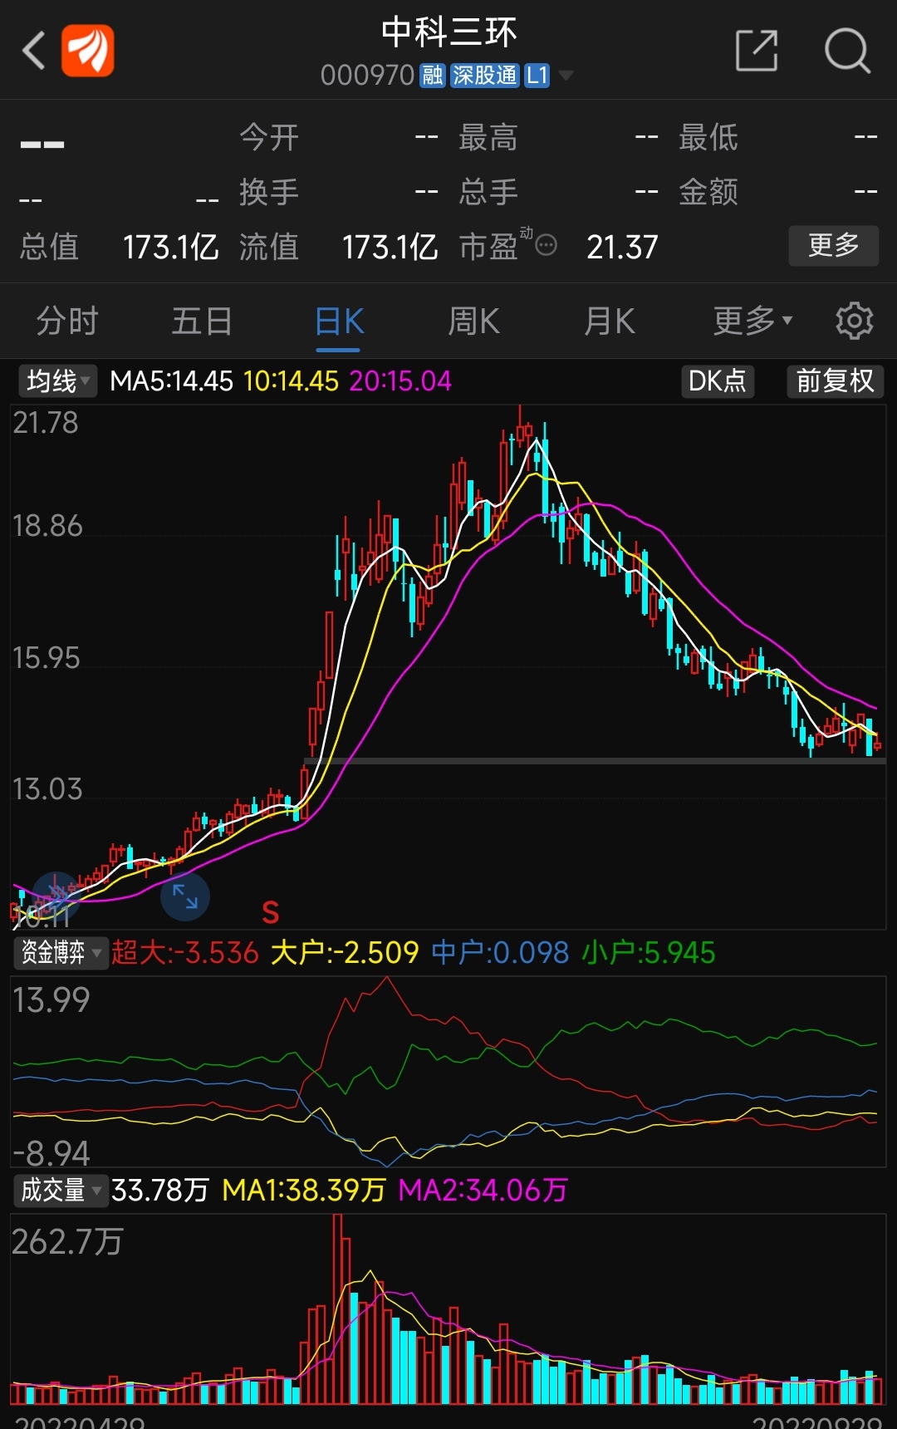Tap the 最低 field label

tap(708, 137)
